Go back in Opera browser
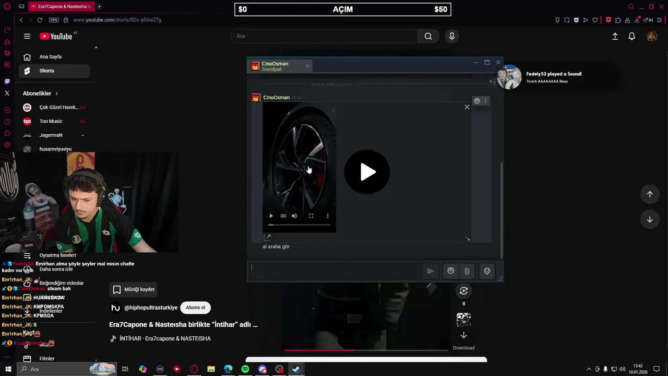The height and width of the screenshot is (376, 668). click(21, 20)
